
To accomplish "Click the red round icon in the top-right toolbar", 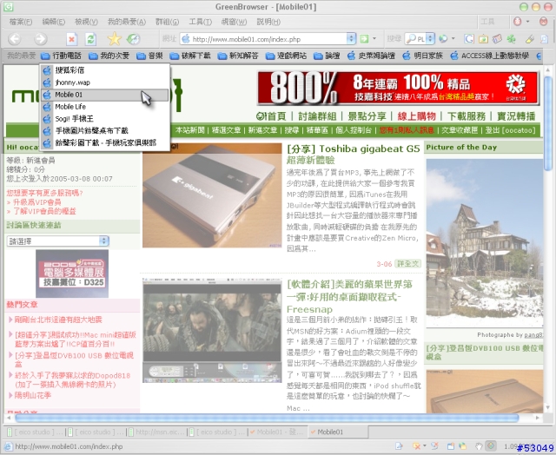I will (x=518, y=22).
